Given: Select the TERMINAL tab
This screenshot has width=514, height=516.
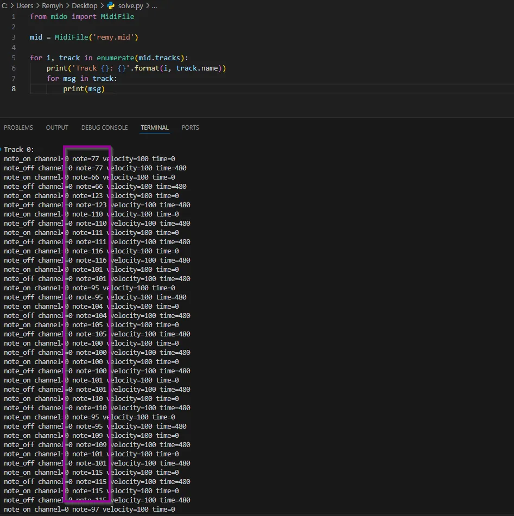Looking at the screenshot, I should pos(155,128).
